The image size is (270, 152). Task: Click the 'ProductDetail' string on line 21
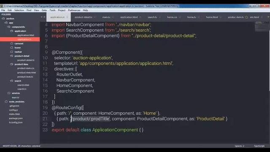[x=211, y=119]
